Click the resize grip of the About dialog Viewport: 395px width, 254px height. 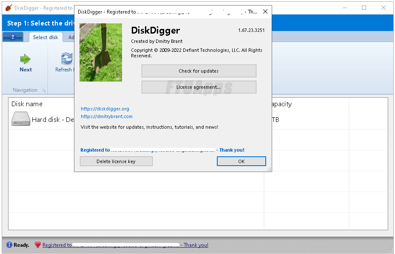coord(269,169)
